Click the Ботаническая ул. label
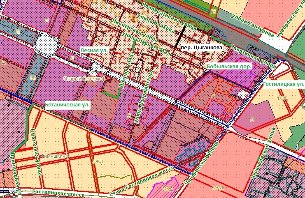 pos(67,105)
